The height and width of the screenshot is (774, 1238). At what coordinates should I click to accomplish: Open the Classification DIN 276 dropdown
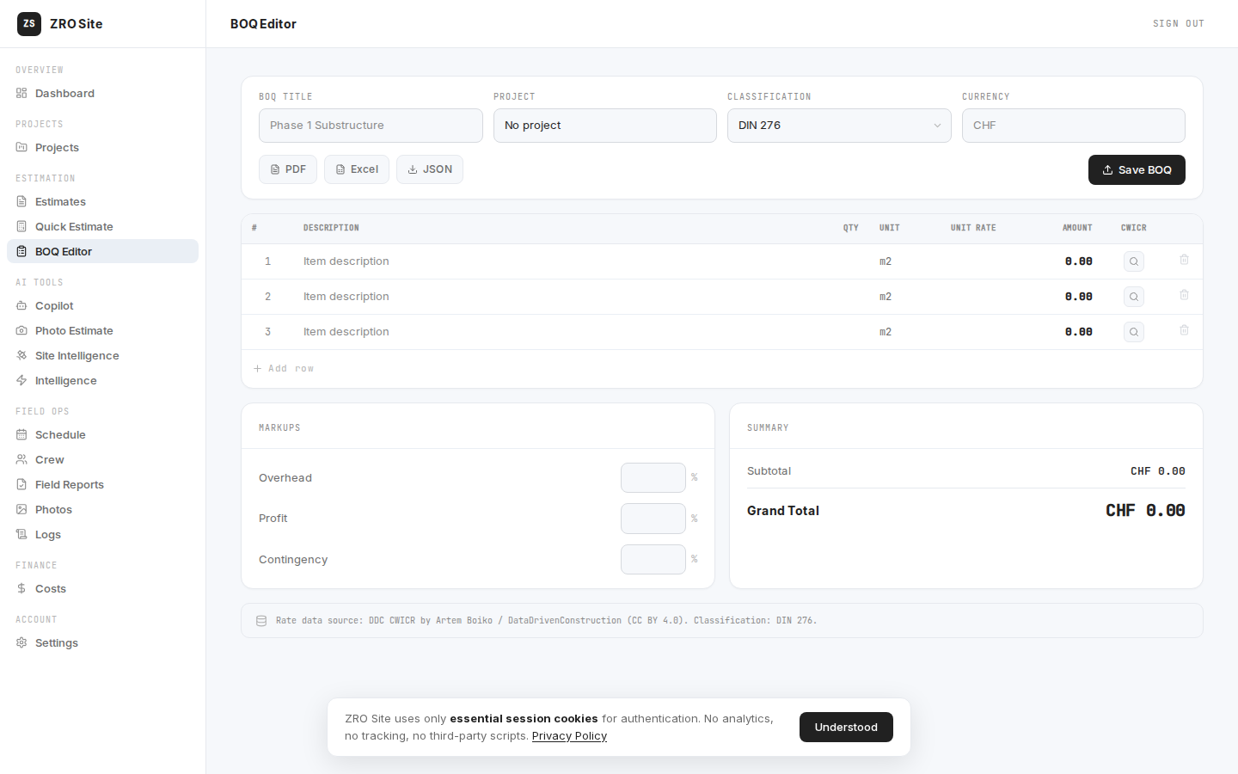coord(839,126)
